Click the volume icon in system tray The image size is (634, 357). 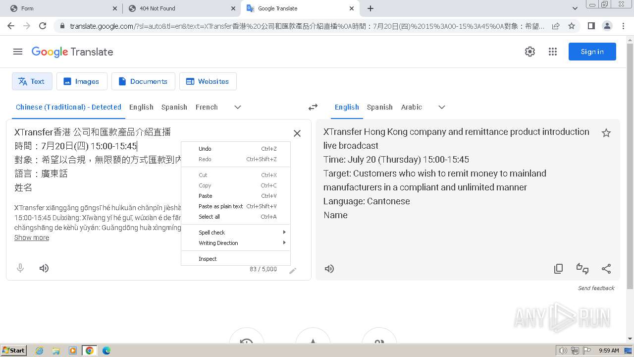[563, 351]
